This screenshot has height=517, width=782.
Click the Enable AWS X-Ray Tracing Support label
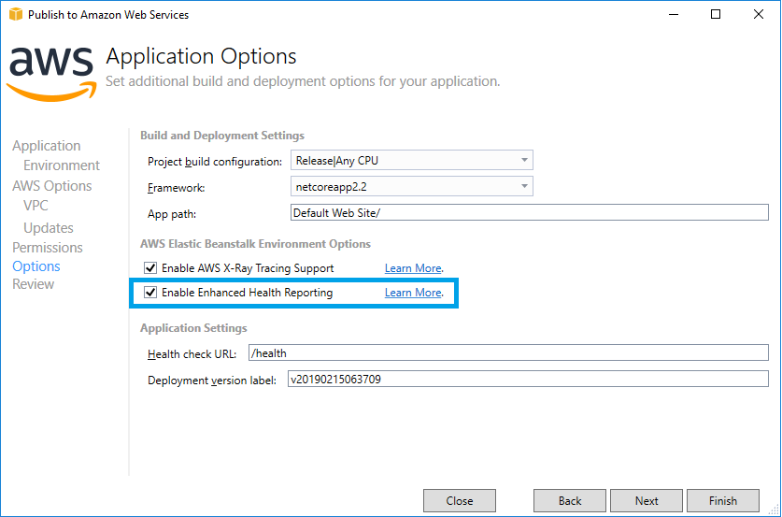pyautogui.click(x=248, y=268)
